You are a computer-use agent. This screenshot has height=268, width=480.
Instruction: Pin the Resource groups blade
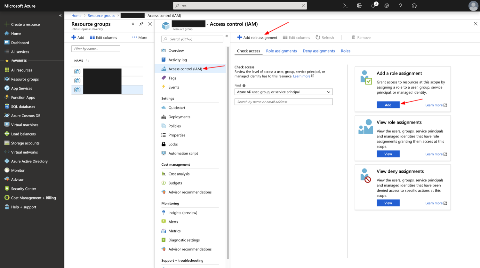(141, 24)
